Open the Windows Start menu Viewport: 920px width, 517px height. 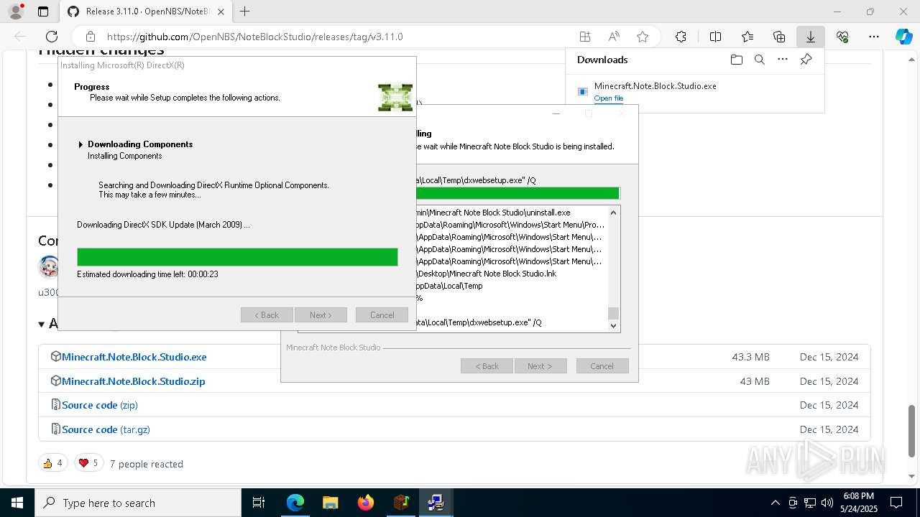17,503
